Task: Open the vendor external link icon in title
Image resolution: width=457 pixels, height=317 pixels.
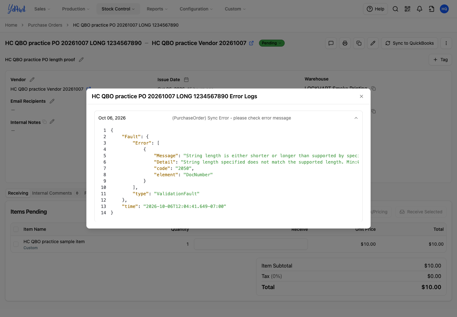Action: coord(251,43)
